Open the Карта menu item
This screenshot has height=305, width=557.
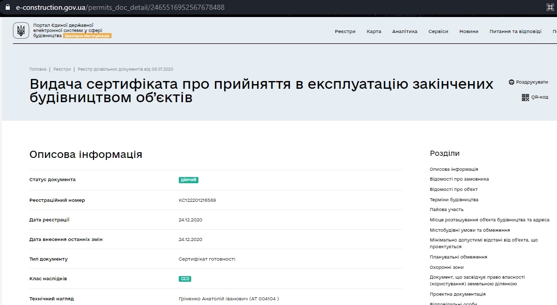click(x=374, y=31)
